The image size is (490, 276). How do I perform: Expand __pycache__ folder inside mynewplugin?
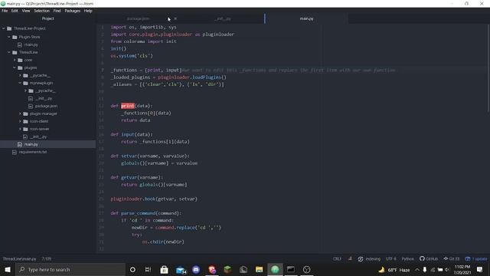point(25,90)
